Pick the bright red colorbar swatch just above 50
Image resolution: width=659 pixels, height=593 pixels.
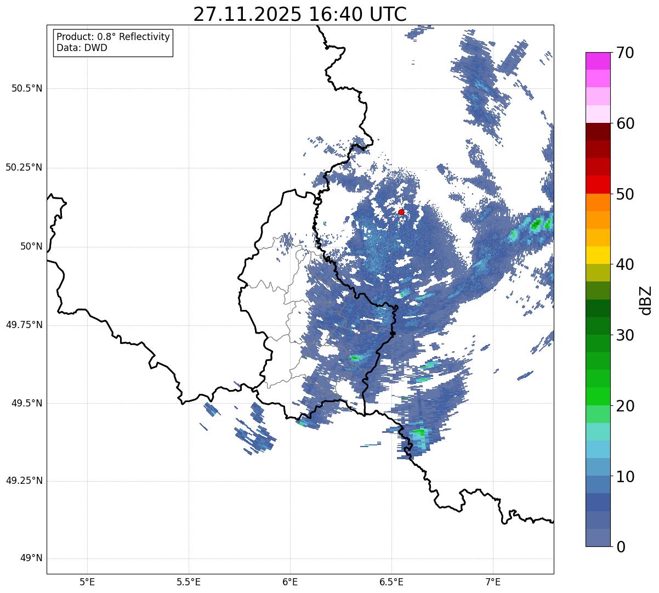598,185
